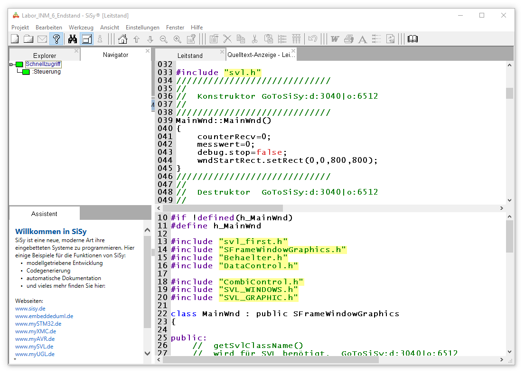Click the binoculars search icon
The image size is (525, 376).
(73, 39)
